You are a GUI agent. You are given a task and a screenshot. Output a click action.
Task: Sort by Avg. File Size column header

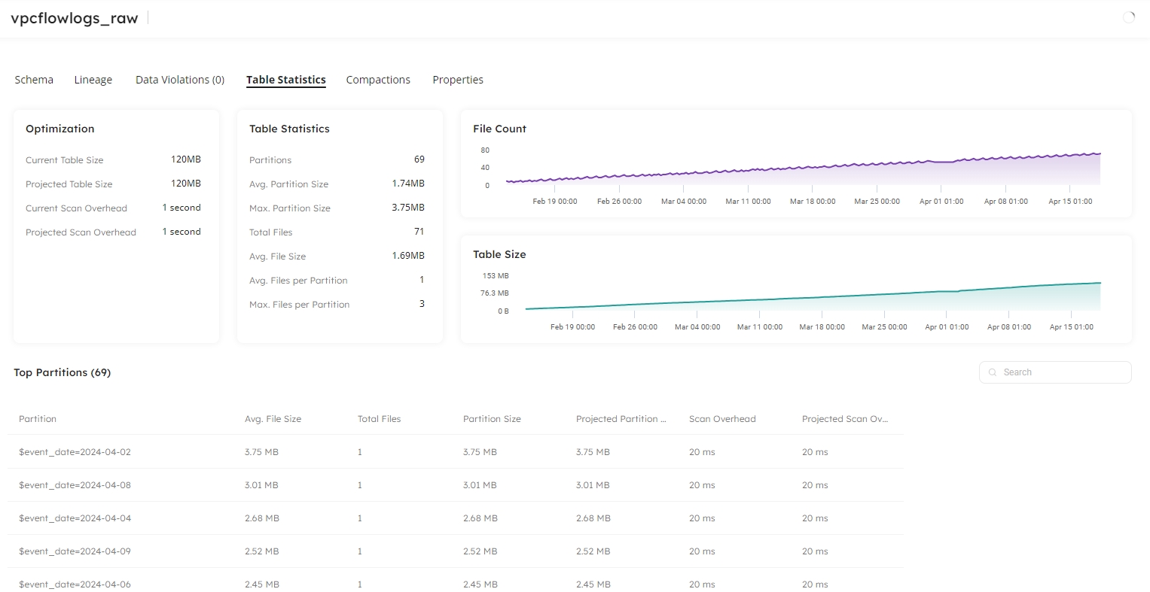(273, 419)
